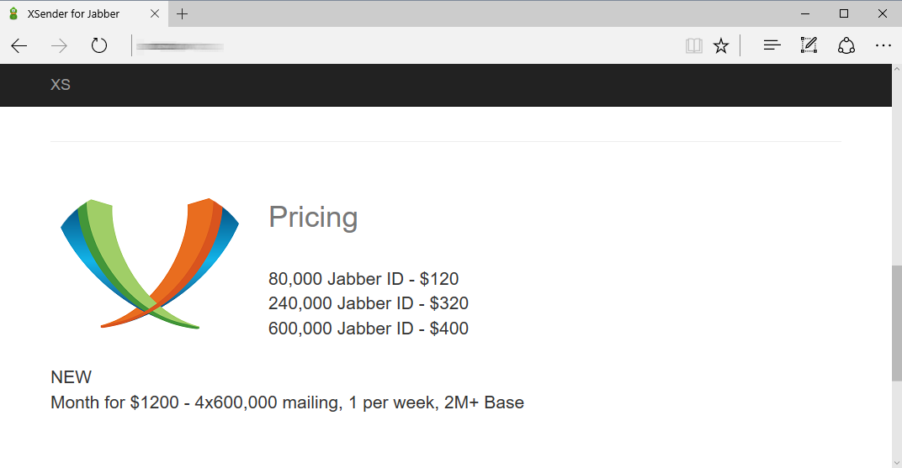Click the X-shaped XSender logo image
This screenshot has width=902, height=468.
150,264
